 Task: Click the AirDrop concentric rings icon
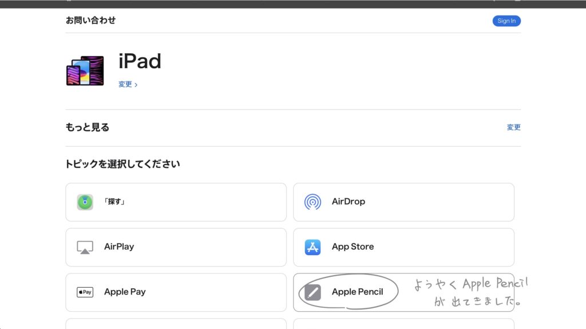(312, 202)
